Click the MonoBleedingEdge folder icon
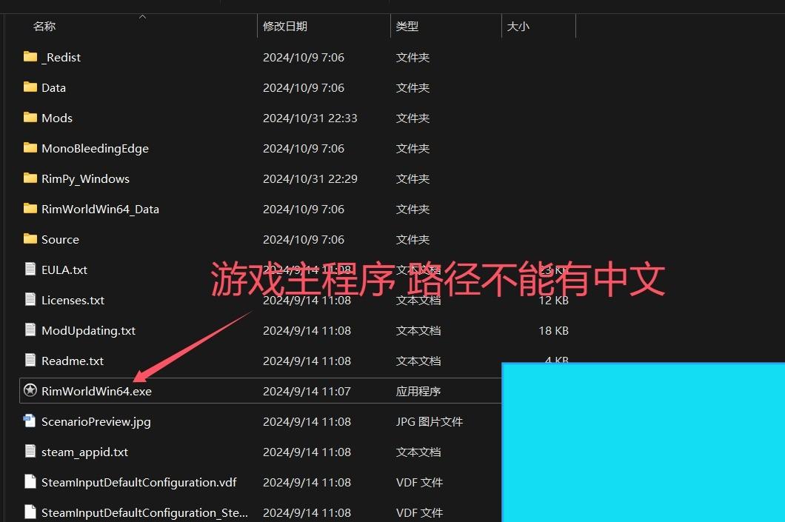The image size is (785, 522). click(30, 147)
